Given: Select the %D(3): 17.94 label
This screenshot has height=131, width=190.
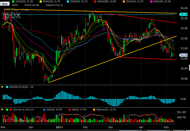Looking at the screenshot, I should pyautogui.click(x=79, y=110).
